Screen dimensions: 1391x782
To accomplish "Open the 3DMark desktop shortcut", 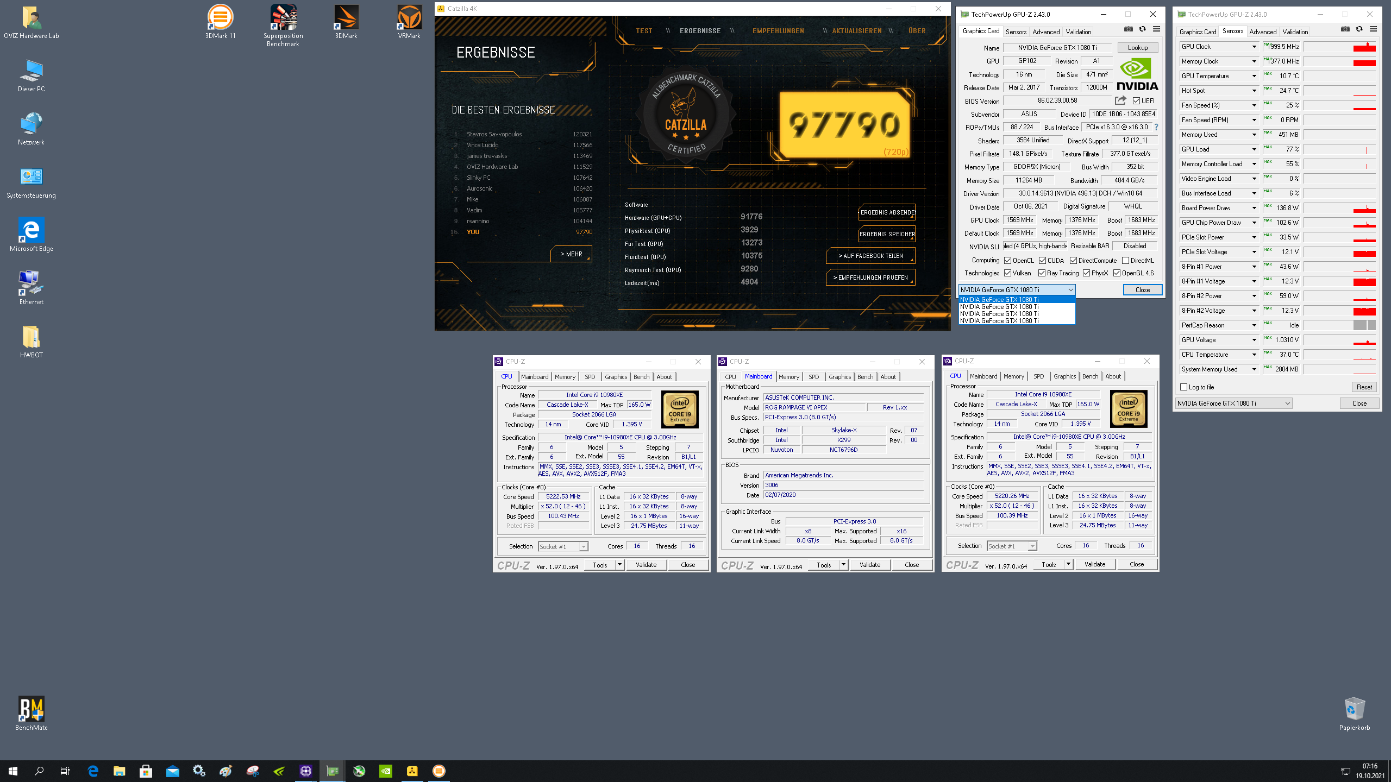I will pos(346,22).
